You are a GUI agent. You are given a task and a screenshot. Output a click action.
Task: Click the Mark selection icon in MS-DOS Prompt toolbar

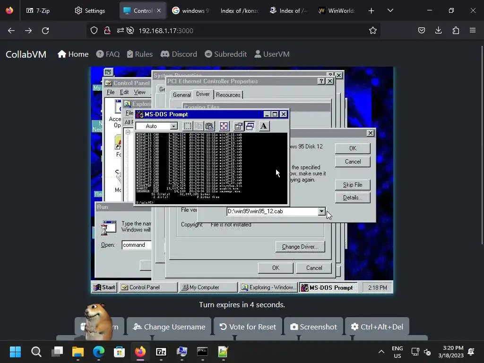tap(187, 126)
